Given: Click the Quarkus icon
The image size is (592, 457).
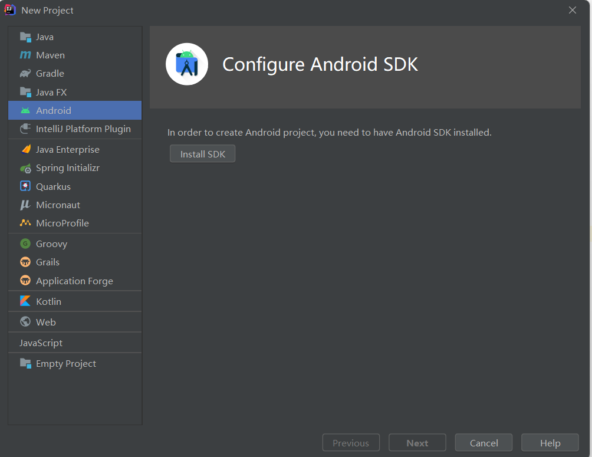Looking at the screenshot, I should tap(25, 187).
